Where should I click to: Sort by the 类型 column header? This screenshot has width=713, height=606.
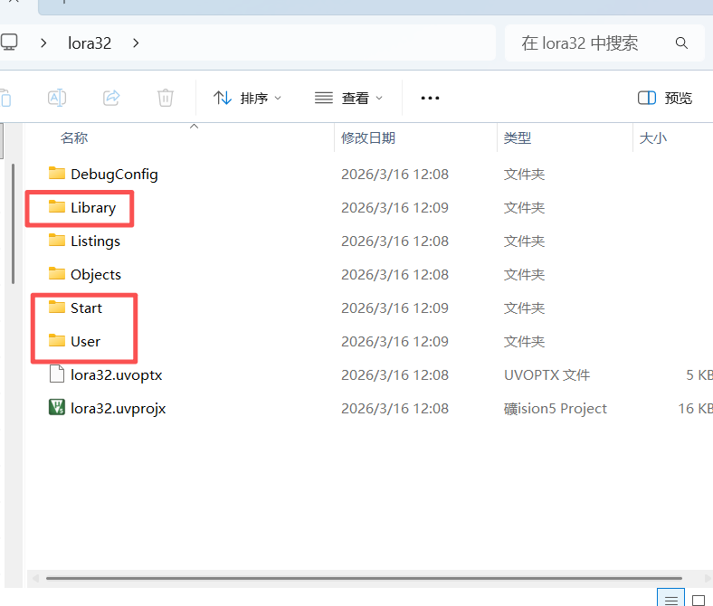click(518, 137)
